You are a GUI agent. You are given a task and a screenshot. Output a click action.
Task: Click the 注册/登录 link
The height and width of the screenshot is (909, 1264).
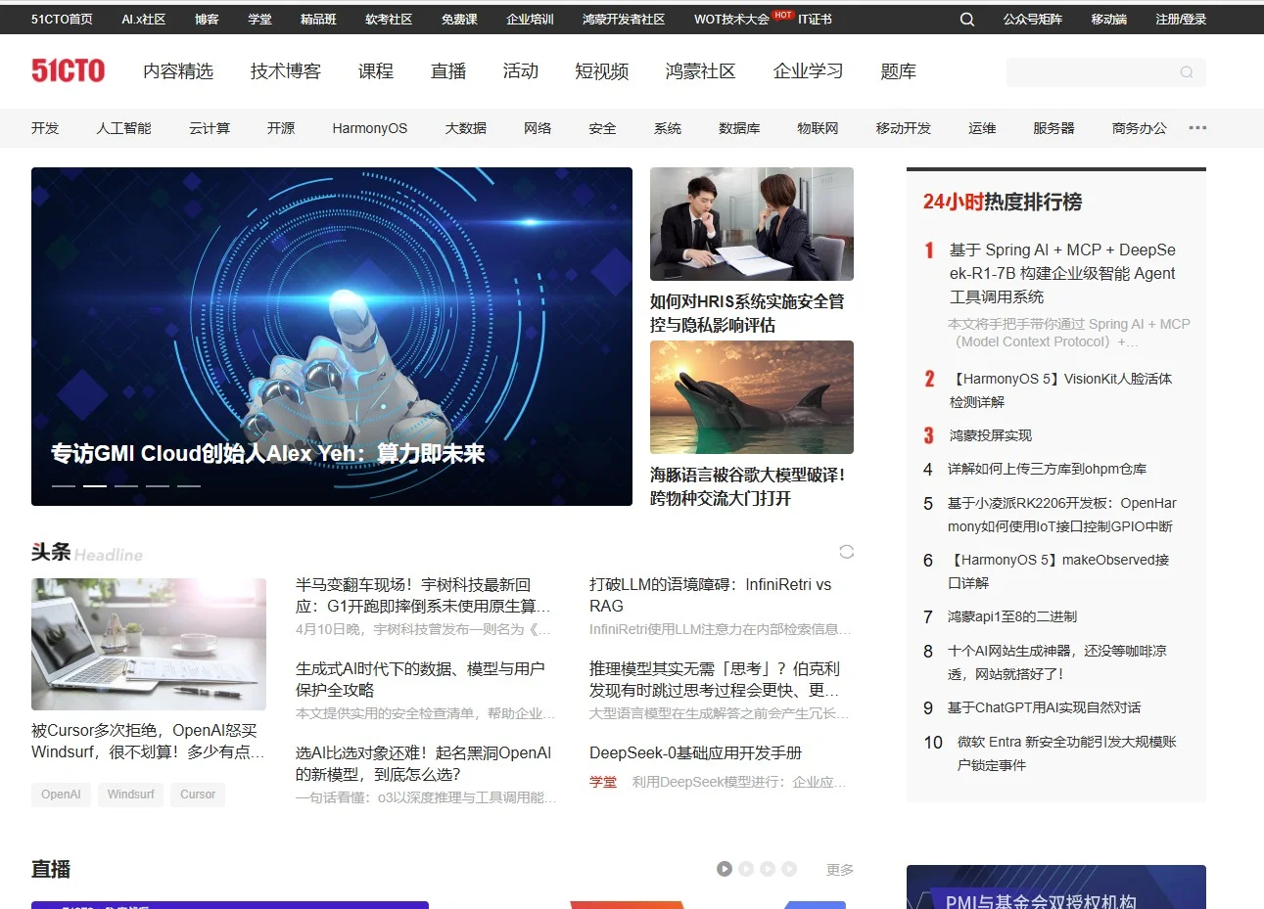coord(1180,19)
